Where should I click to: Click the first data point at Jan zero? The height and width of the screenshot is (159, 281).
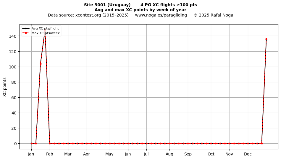tap(31, 143)
